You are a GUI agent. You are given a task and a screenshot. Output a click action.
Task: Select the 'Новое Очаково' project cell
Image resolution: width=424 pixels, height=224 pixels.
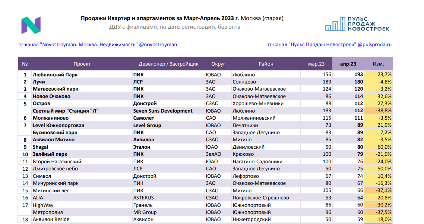(82, 96)
